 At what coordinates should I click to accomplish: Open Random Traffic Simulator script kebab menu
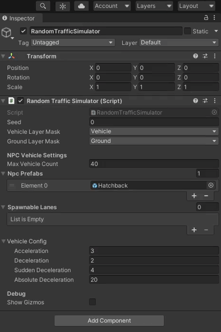215,101
